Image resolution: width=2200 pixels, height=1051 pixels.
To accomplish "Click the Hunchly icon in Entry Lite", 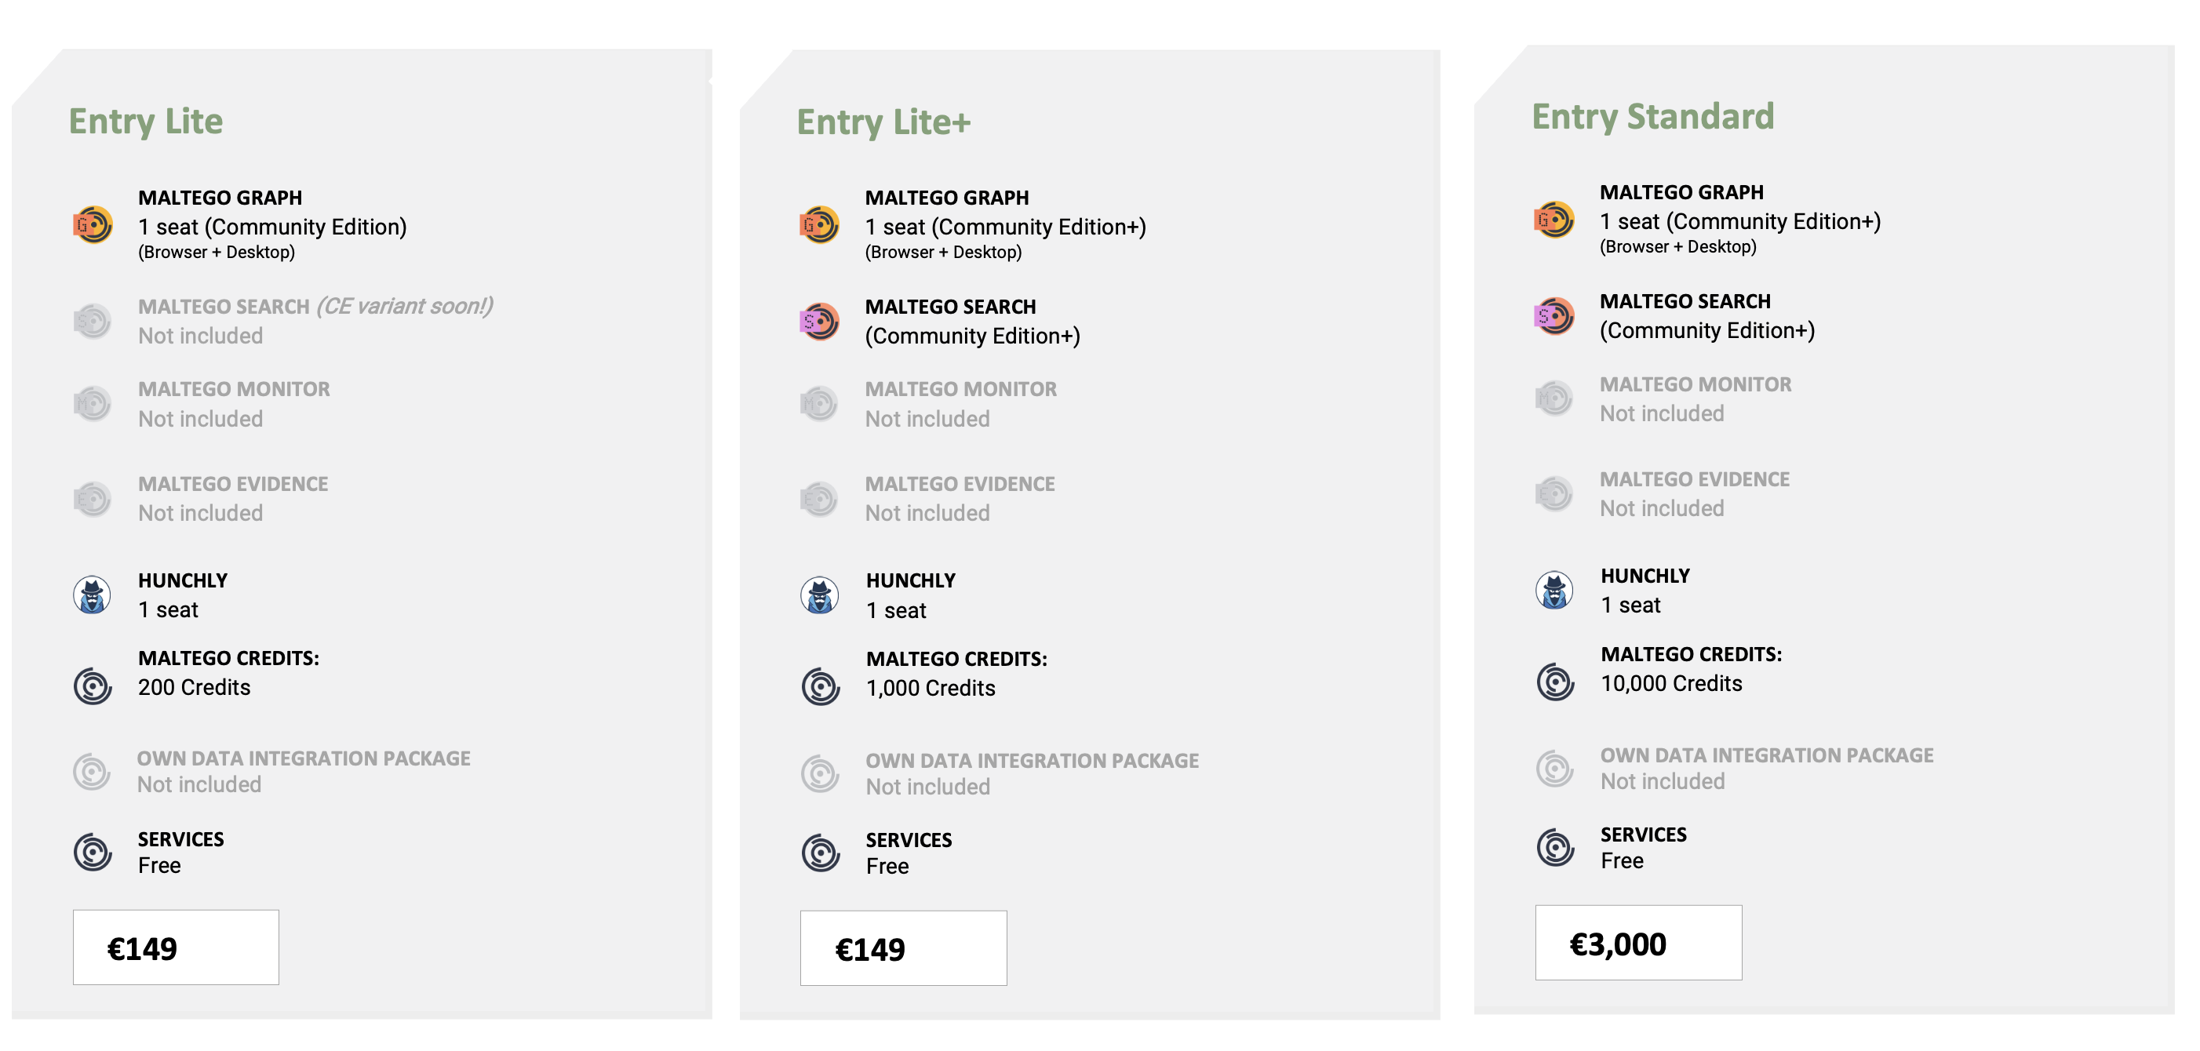I will click(x=93, y=595).
